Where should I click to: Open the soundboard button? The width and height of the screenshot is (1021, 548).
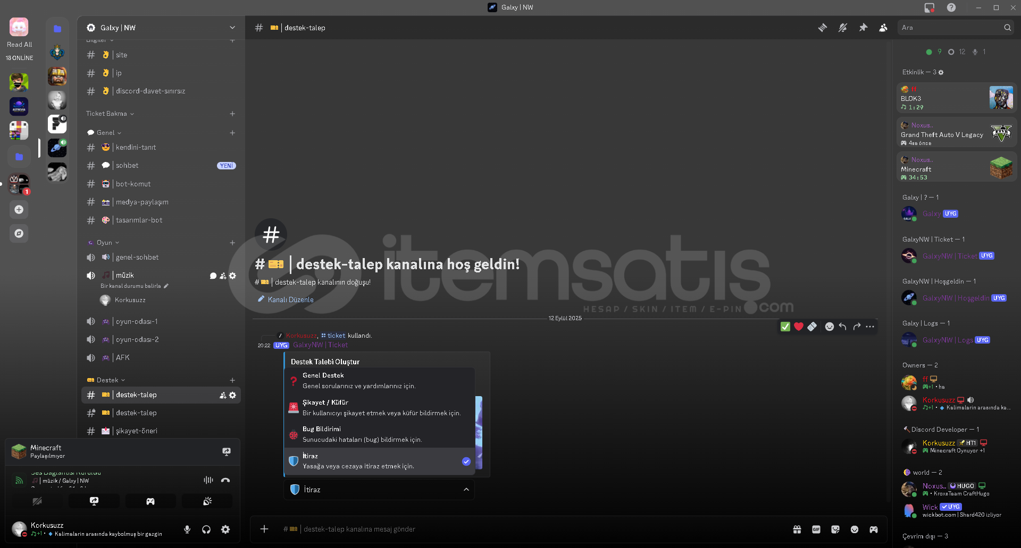[207, 501]
